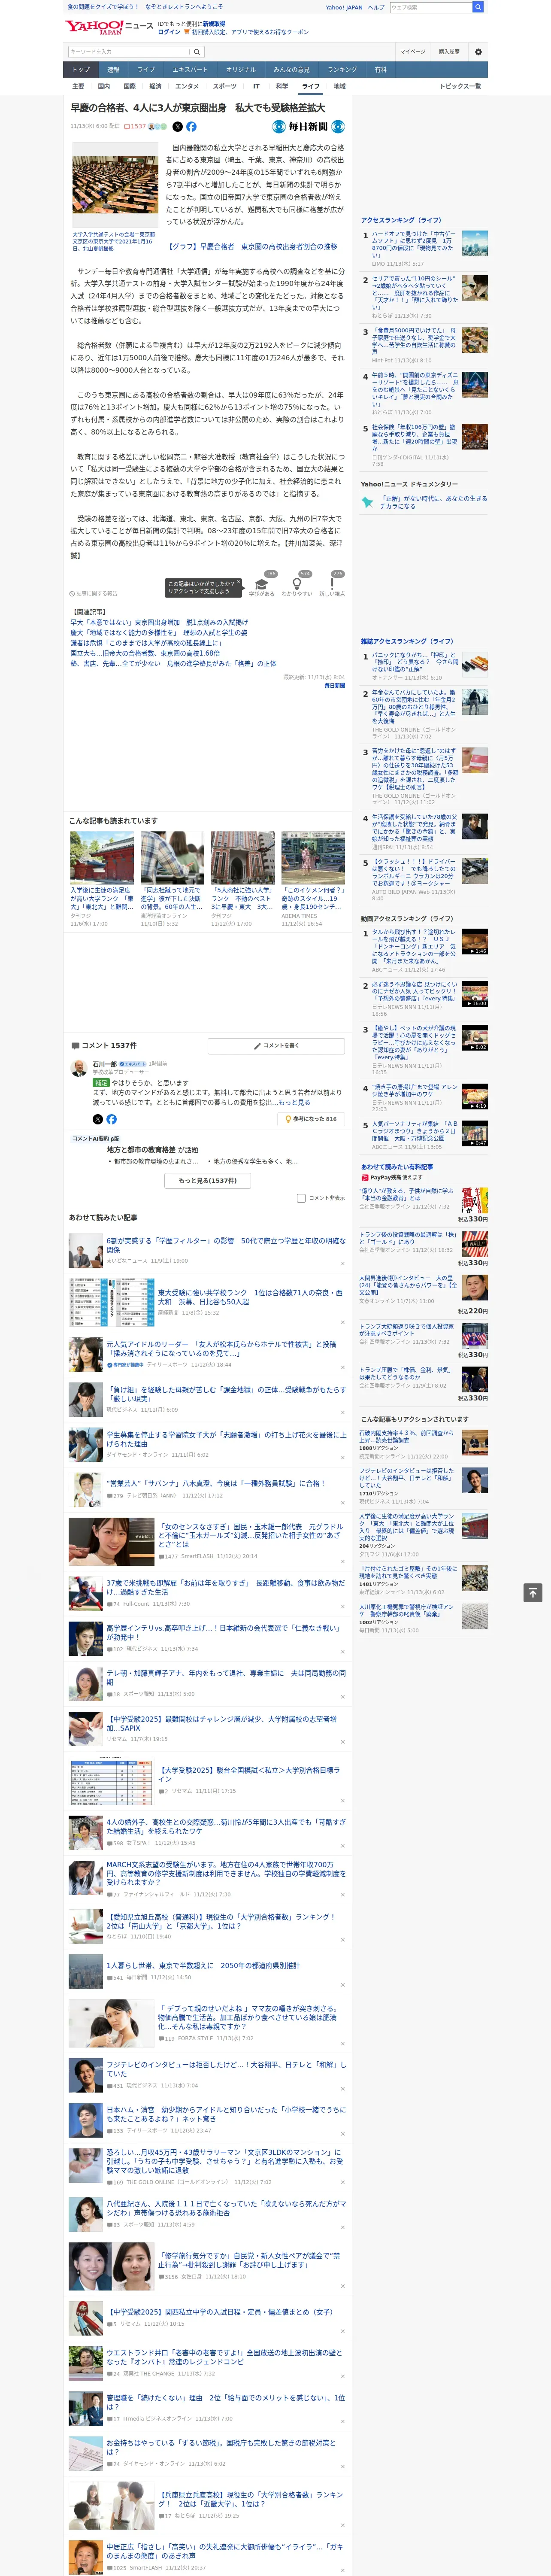Image resolution: width=551 pixels, height=2576 pixels.
Task: Open related article 早大「本意ではない」東京圏出身増加
Action: point(159,622)
